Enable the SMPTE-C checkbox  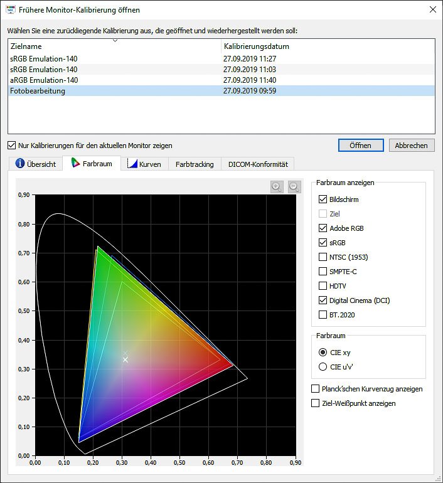click(x=323, y=272)
